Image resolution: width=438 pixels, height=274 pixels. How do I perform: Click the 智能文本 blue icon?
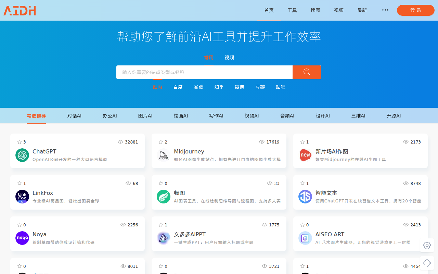[x=305, y=197]
